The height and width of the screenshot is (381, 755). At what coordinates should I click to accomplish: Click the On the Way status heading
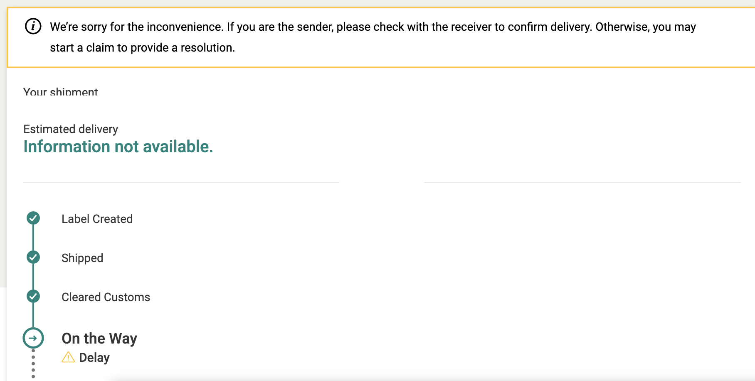coord(99,339)
